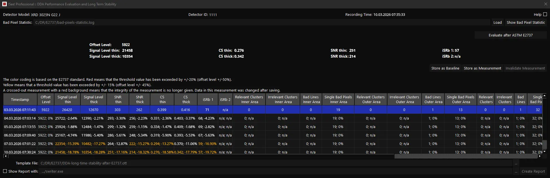Click the 286; -5.61% SNR thin cell
The height and width of the screenshot is (178, 550).
click(x=118, y=135)
